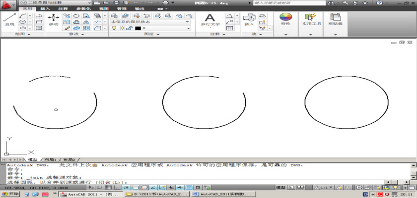Expand the 修改 panel
Viewport: 417px width, 198px height.
point(77,34)
